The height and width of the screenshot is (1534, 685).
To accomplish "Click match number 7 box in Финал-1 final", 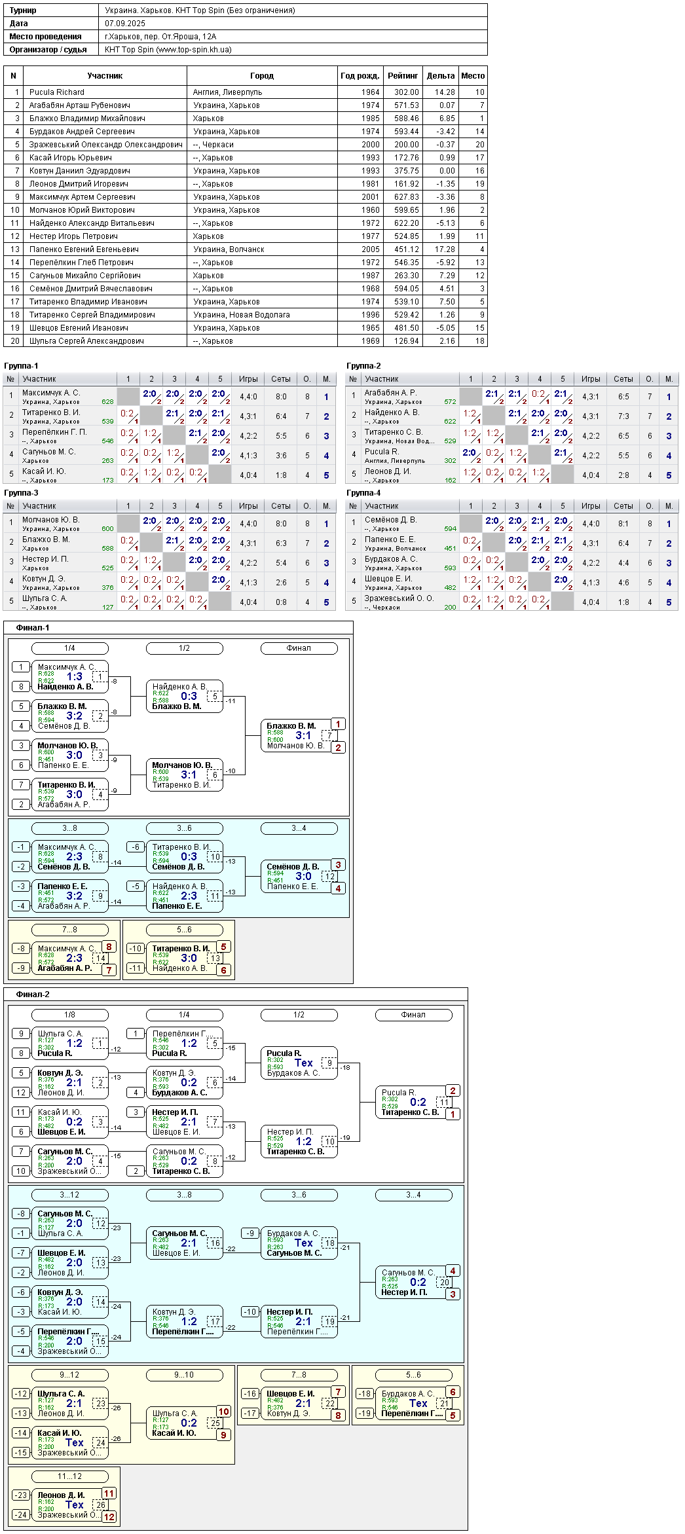I will coord(329,736).
